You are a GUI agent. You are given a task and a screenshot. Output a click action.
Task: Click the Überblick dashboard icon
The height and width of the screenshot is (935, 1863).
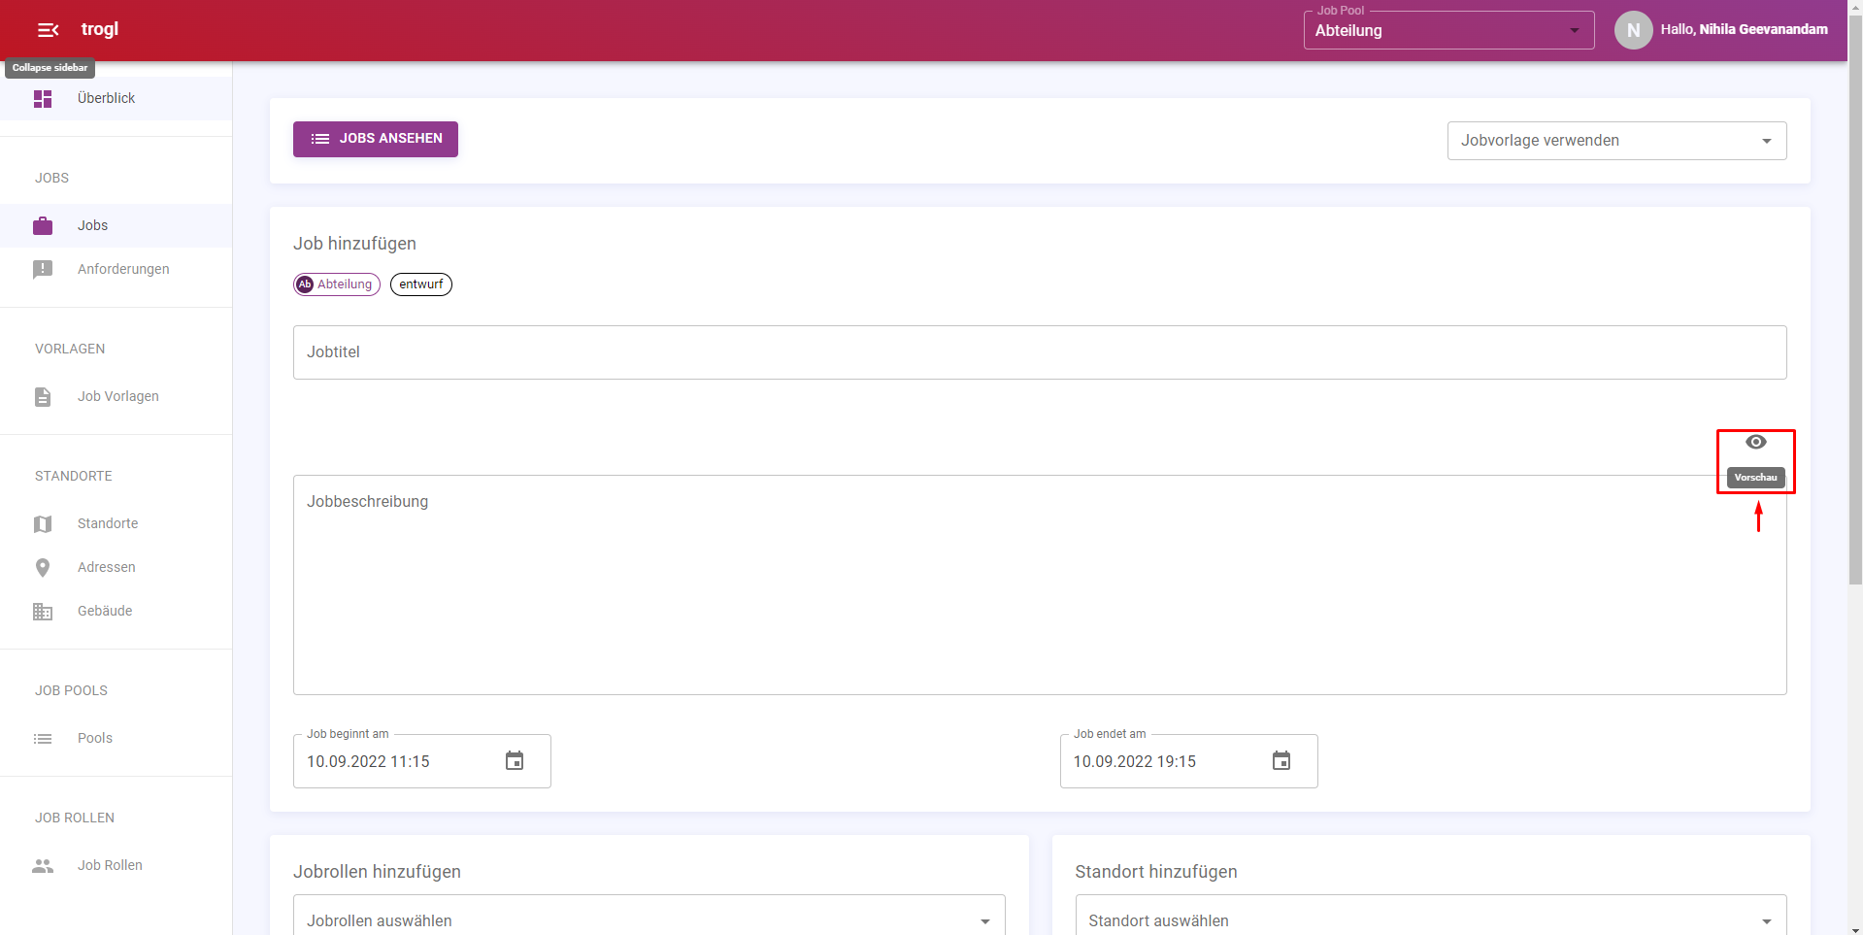pyautogui.click(x=43, y=99)
